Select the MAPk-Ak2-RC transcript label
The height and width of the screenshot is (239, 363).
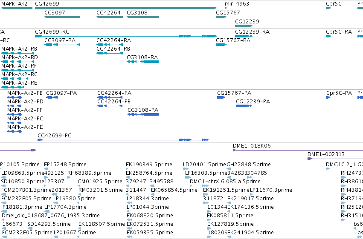point(19,74)
